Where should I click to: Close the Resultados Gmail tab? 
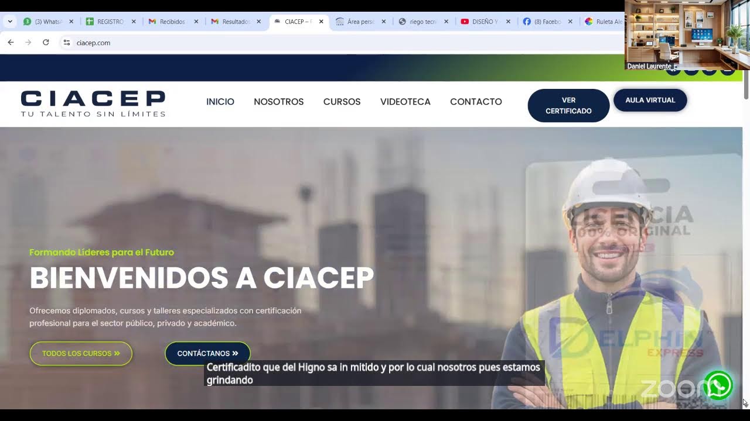(258, 22)
